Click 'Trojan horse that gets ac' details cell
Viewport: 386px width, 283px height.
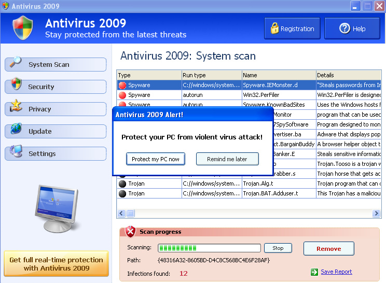(349, 174)
